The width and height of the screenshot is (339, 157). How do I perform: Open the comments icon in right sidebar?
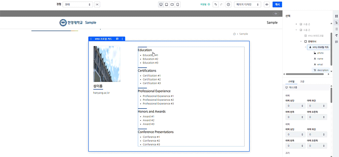coord(336,42)
